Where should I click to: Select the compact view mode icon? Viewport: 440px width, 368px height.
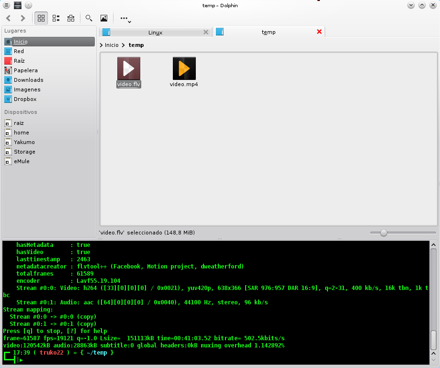coord(56,18)
